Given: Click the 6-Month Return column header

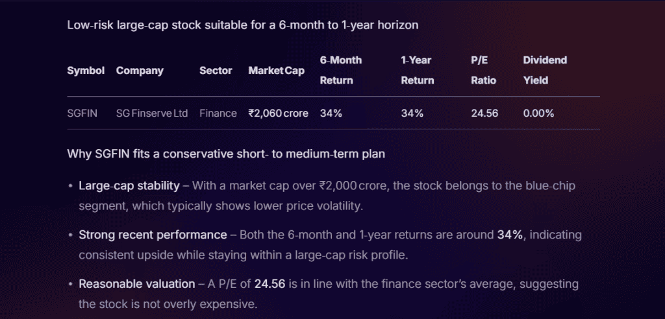Looking at the screenshot, I should click(341, 70).
